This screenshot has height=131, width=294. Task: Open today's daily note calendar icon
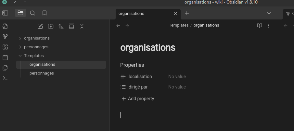(x=5, y=57)
